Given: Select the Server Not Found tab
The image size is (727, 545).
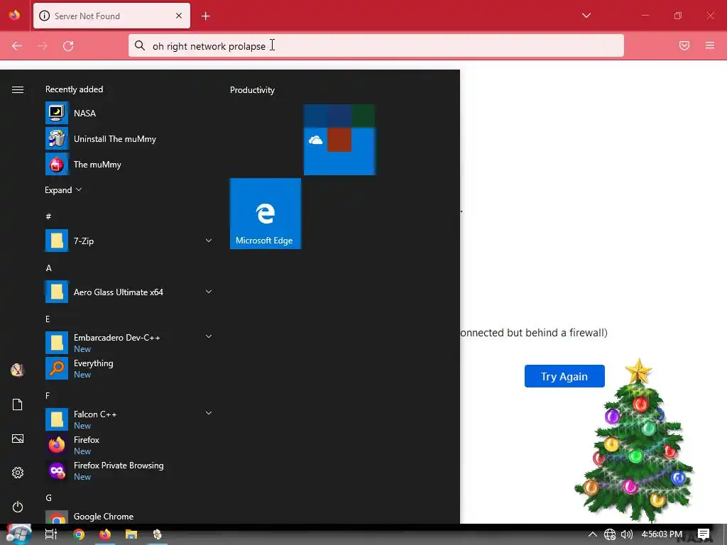Looking at the screenshot, I should [x=111, y=16].
